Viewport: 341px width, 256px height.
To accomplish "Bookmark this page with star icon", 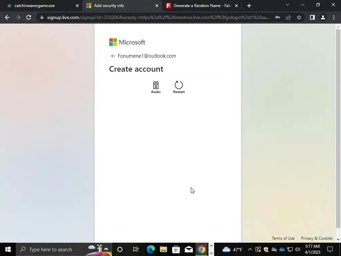I will click(x=299, y=17).
